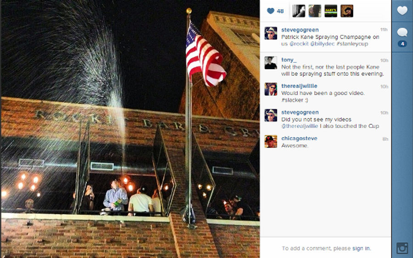The height and width of the screenshot is (258, 413).
Task: View the fourth liker's profile thumbnail
Action: pyautogui.click(x=347, y=11)
